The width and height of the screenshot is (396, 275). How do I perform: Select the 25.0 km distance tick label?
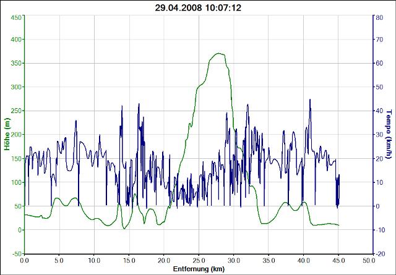pos(199,261)
